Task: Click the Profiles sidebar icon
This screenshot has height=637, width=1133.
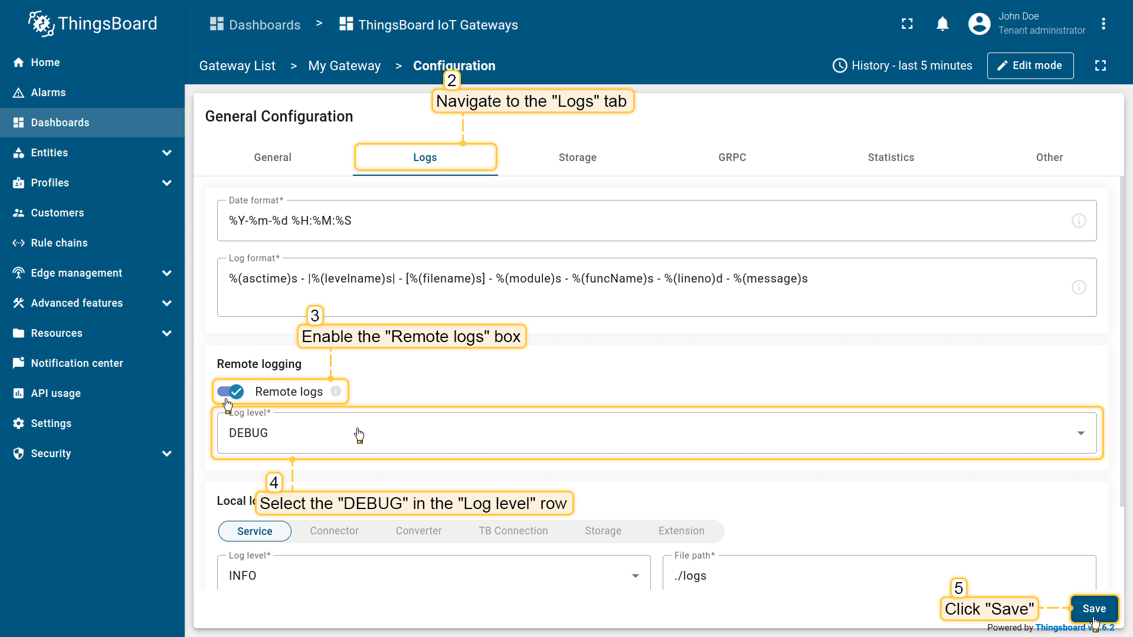Action: coord(18,183)
